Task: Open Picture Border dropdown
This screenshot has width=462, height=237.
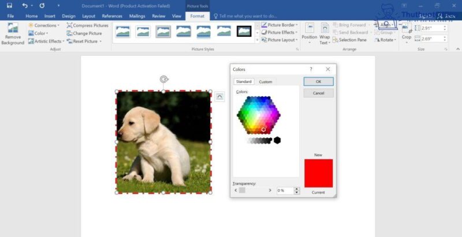Action: pos(280,25)
